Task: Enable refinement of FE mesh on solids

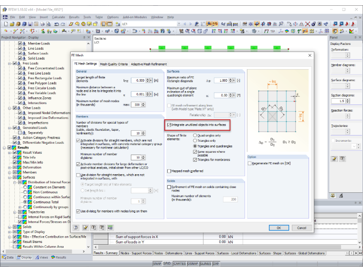Action: (169, 187)
